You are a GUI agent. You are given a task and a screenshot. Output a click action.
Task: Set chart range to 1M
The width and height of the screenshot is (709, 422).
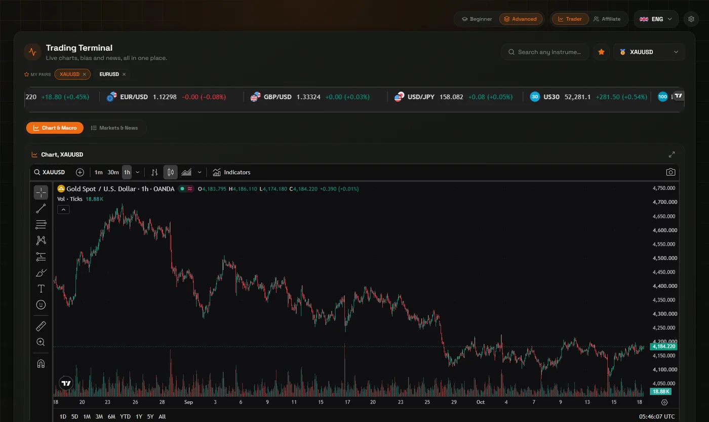click(87, 416)
